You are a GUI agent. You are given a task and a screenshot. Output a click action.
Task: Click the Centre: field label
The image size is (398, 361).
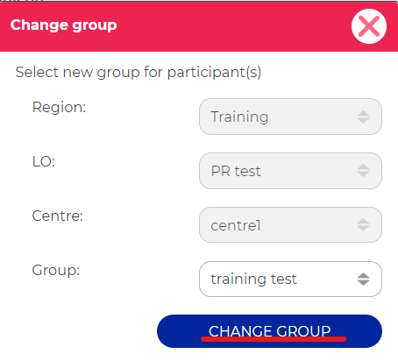[57, 216]
